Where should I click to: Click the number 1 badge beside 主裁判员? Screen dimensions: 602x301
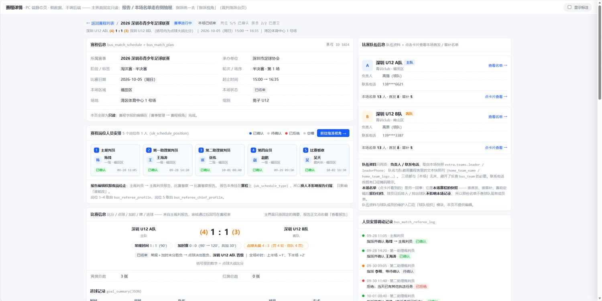click(96, 150)
